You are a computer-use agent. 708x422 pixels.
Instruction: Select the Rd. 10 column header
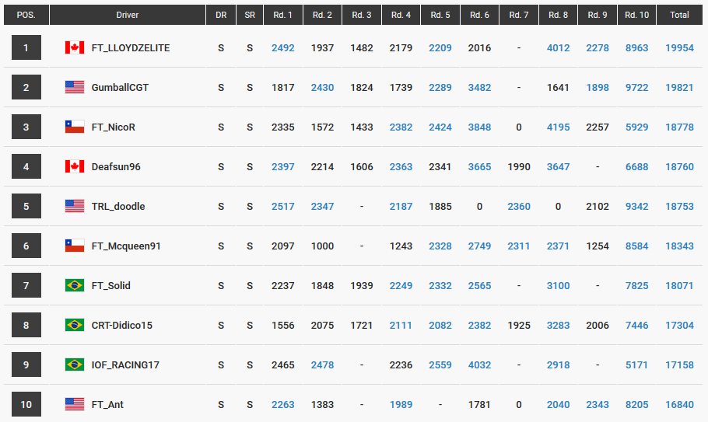pos(636,15)
